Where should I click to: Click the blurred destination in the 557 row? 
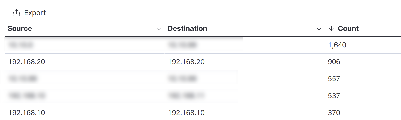point(182,79)
